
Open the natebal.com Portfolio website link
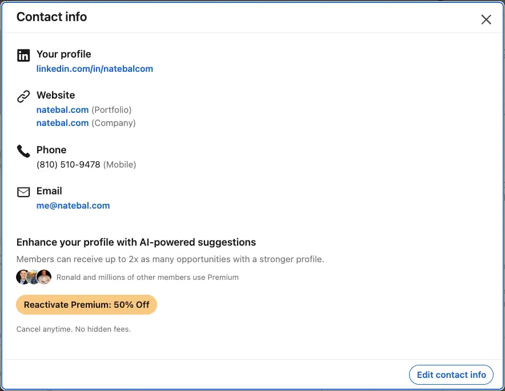pos(62,110)
